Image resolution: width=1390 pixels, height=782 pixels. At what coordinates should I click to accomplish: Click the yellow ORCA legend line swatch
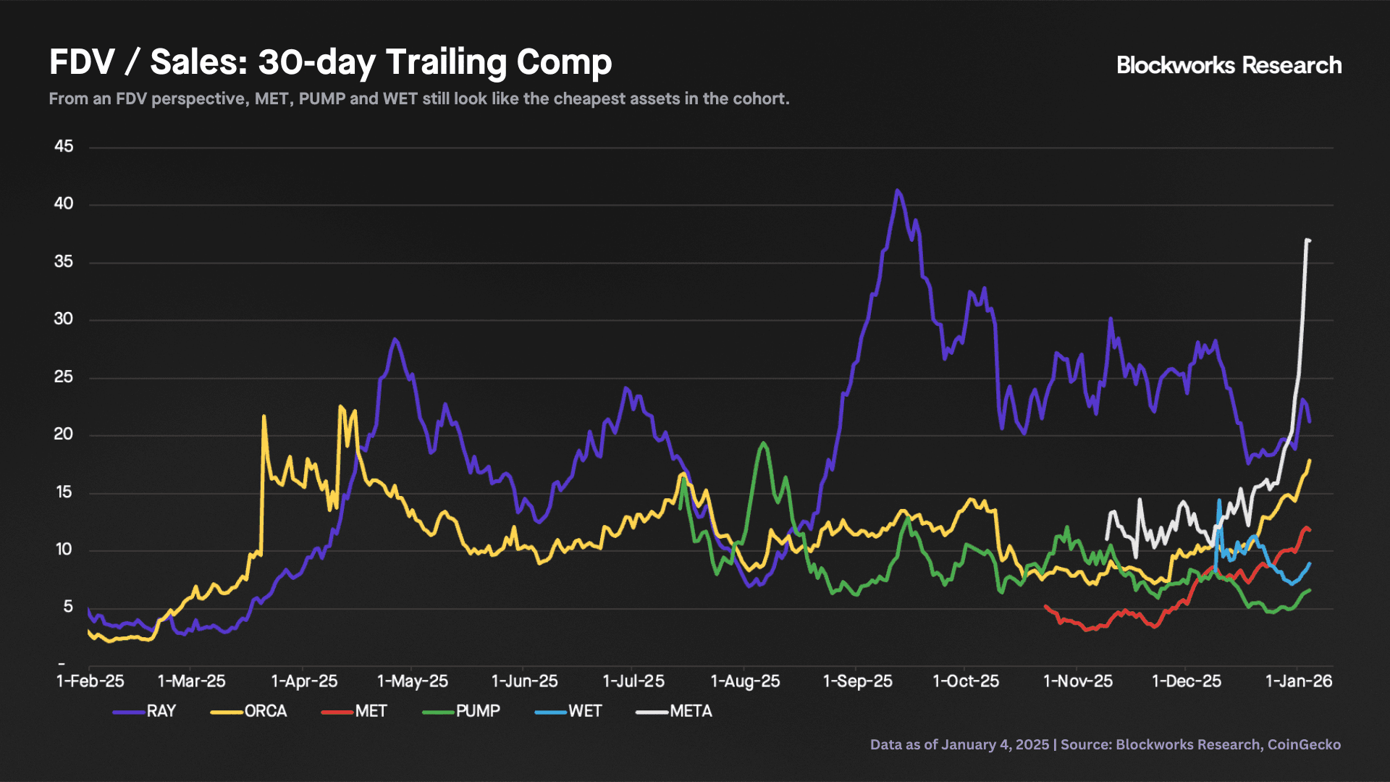226,712
